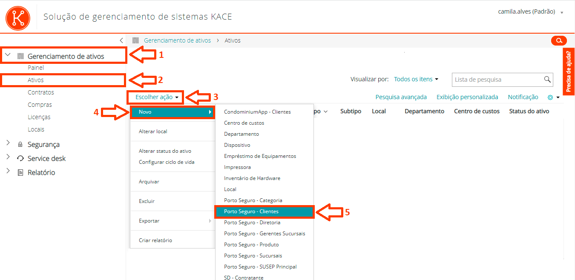Open the Precisa de ajuda? side tab
The width and height of the screenshot is (575, 280).
coord(569,71)
